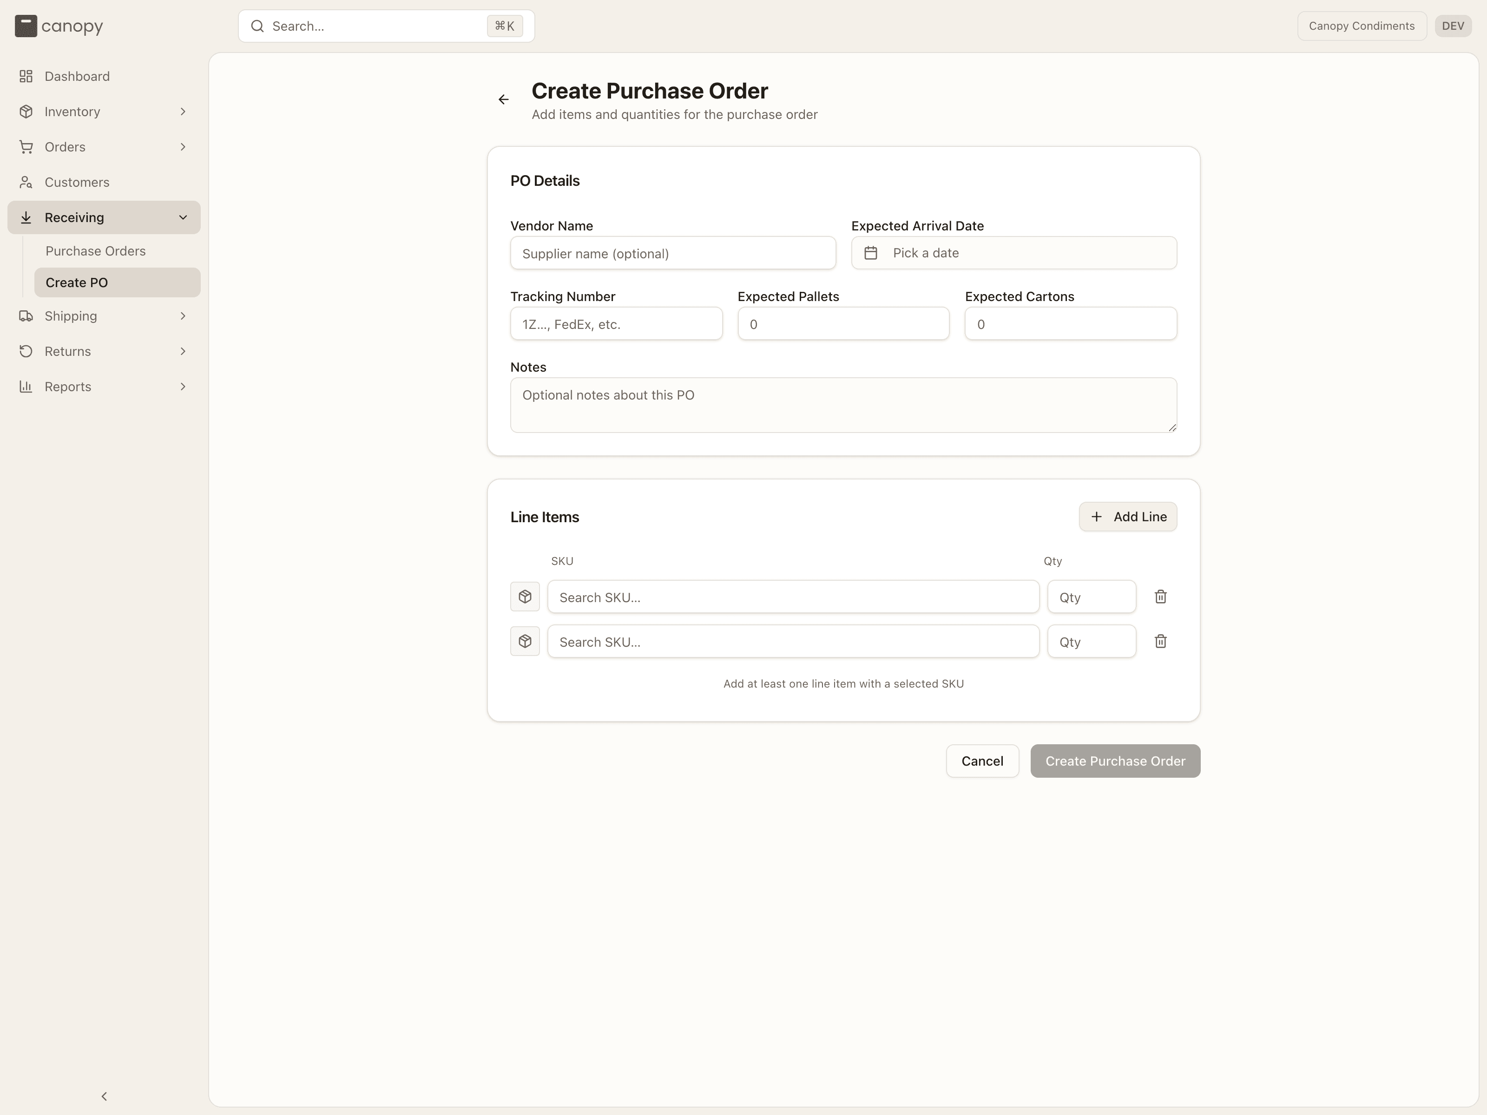Image resolution: width=1487 pixels, height=1115 pixels.
Task: Click the Shipping truck icon
Action: [x=26, y=316]
